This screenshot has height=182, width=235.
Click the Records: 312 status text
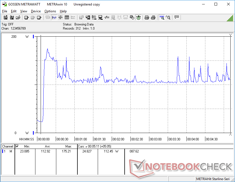(x=72, y=28)
